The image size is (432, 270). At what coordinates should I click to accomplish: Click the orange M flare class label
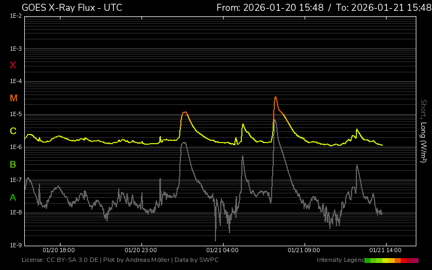tap(13, 98)
